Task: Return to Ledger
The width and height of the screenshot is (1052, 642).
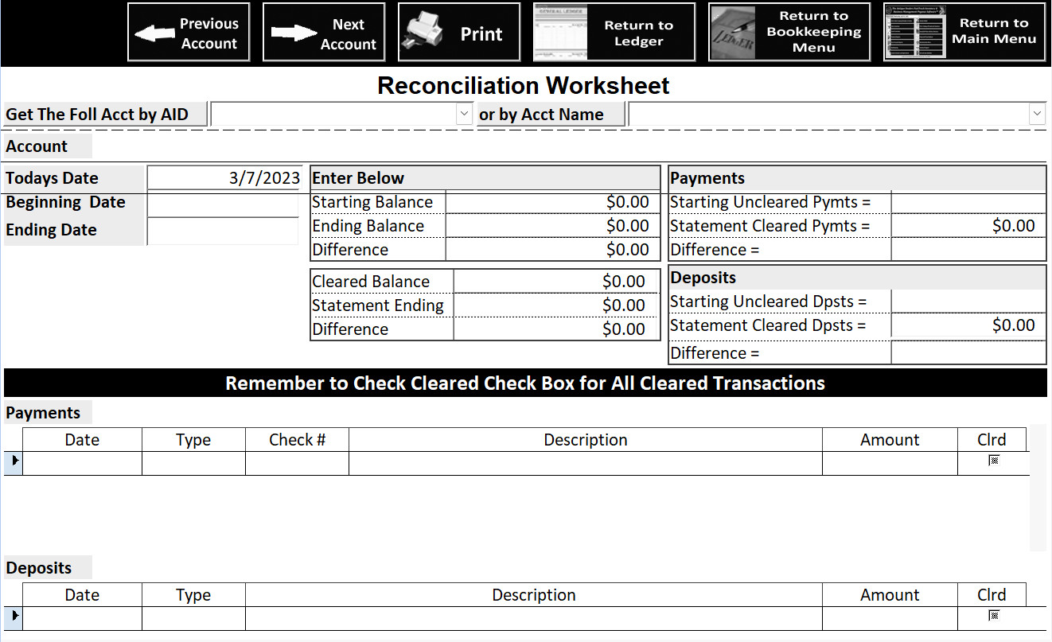Action: [614, 33]
